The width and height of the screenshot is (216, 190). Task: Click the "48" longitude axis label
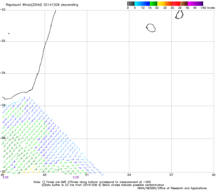pos(44,175)
